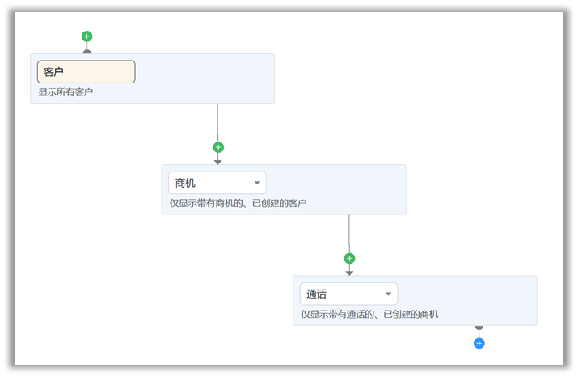Screen dimensions: 578x377
Task: Click description 仅显示带有通话的、已创建的商机
Action: [369, 314]
